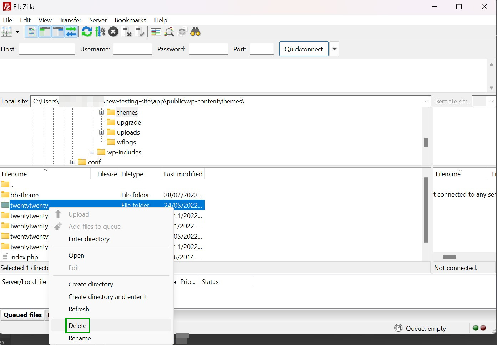Expand the uploads folder tree node
Viewport: 497px width, 345px height.
click(102, 132)
